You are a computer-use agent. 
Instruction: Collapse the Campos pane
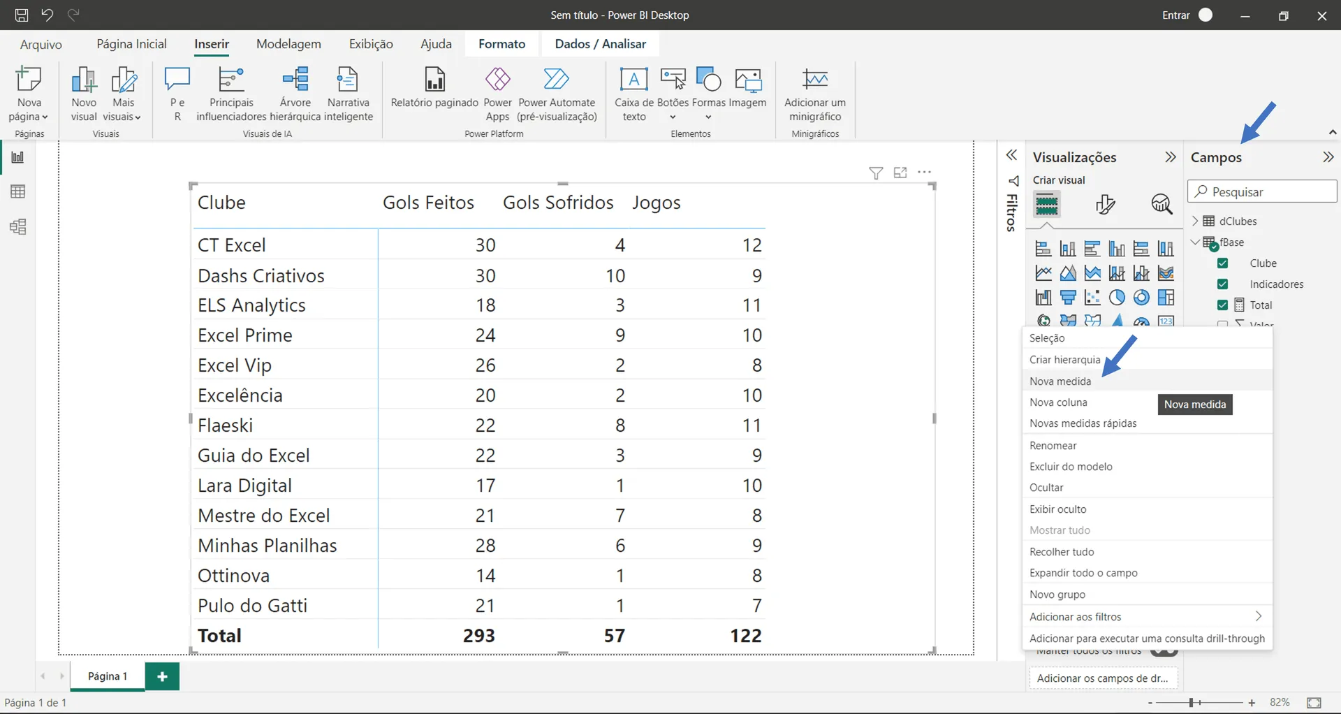click(x=1328, y=157)
